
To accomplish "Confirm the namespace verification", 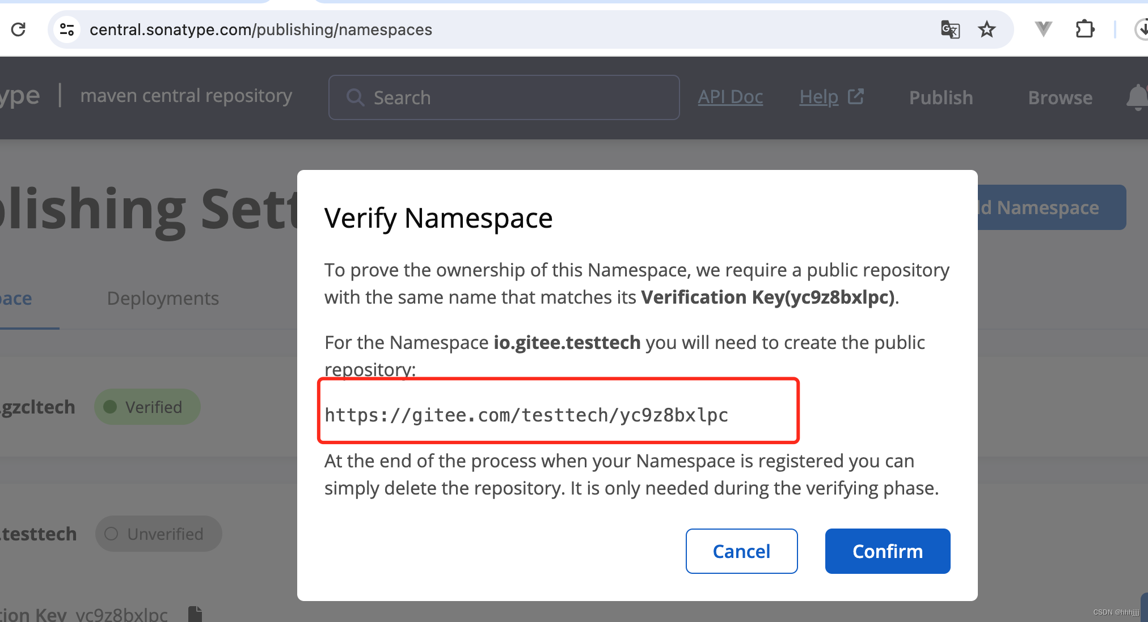I will point(888,551).
